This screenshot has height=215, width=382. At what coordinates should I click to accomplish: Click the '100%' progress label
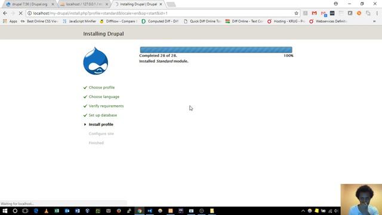288,56
